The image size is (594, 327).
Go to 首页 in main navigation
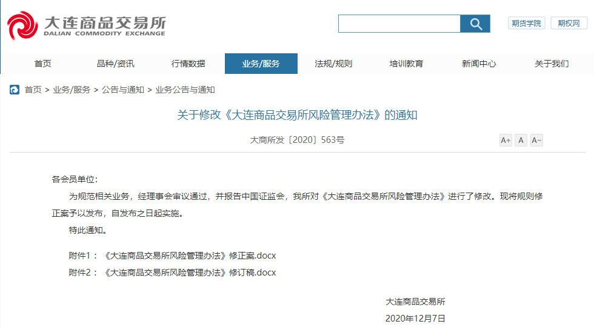pos(43,64)
